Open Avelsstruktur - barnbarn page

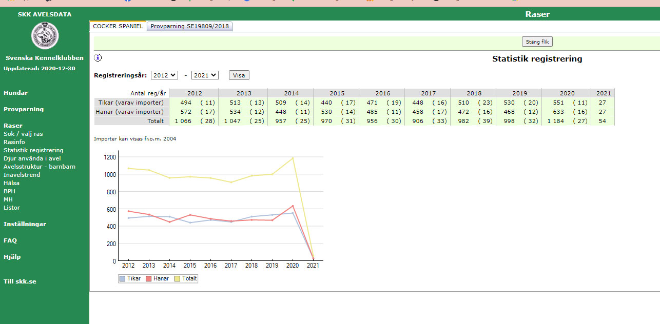pyautogui.click(x=40, y=167)
